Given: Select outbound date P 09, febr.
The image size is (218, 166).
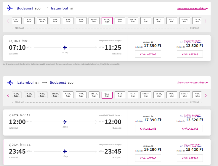Looking at the screenshot, I should click(x=120, y=20).
